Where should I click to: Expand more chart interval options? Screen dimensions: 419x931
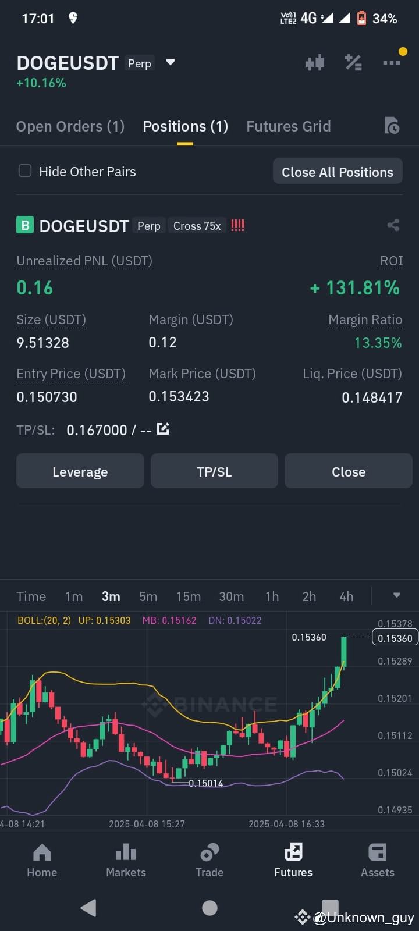coord(397,595)
